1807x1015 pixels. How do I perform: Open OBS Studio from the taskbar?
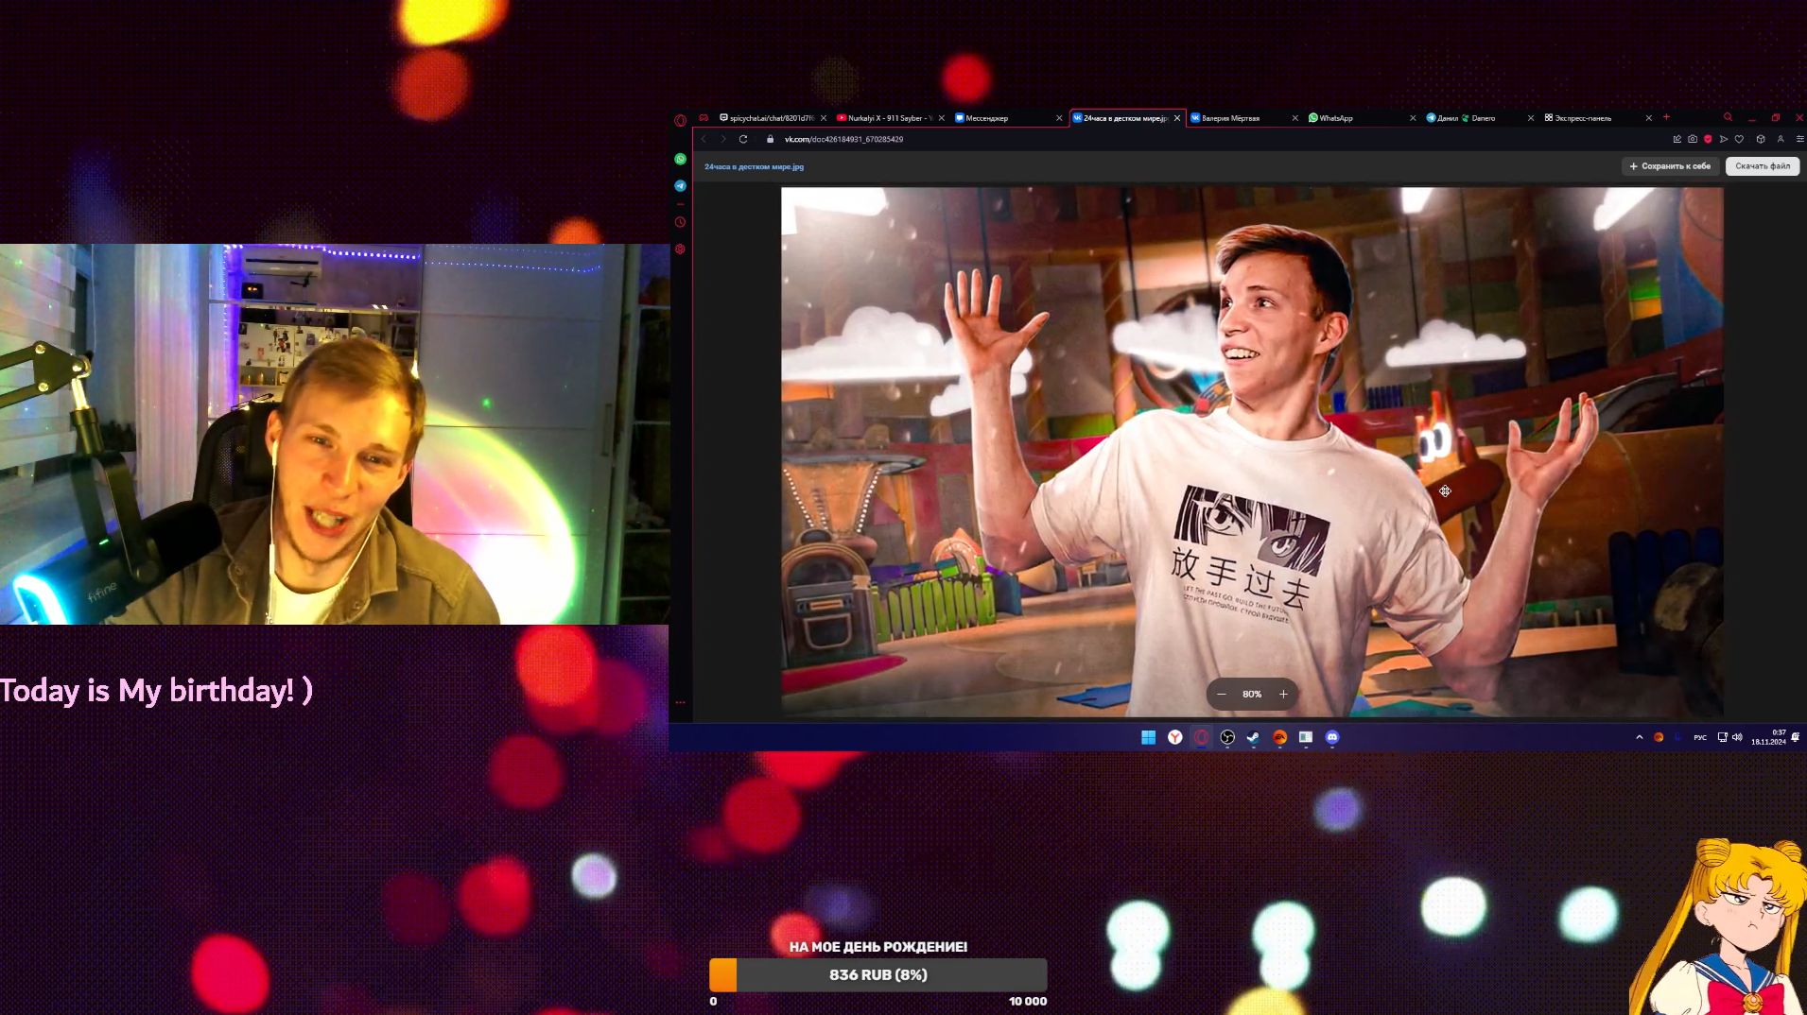click(1227, 737)
